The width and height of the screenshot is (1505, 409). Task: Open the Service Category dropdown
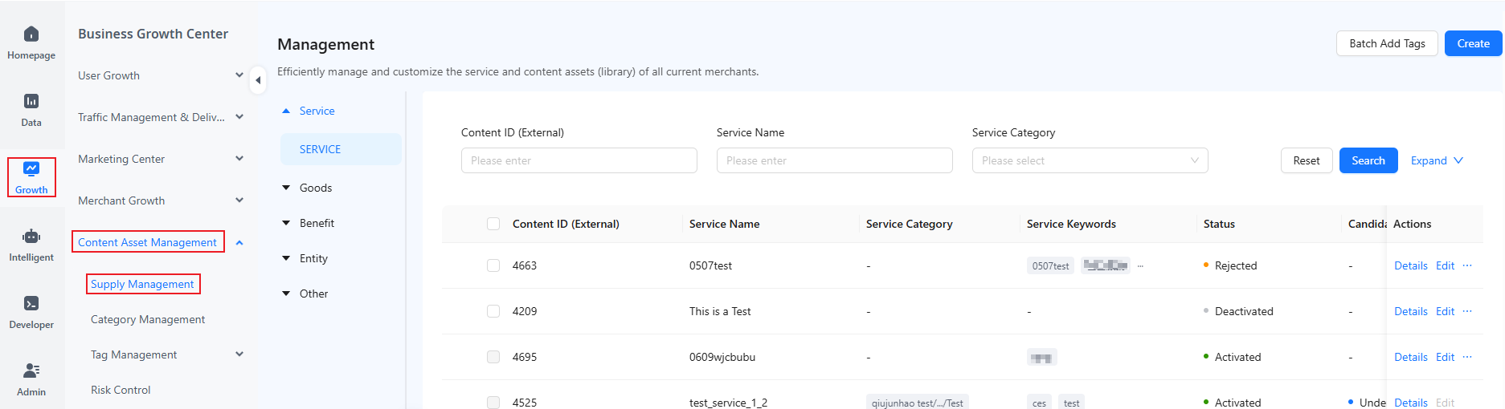[1090, 160]
